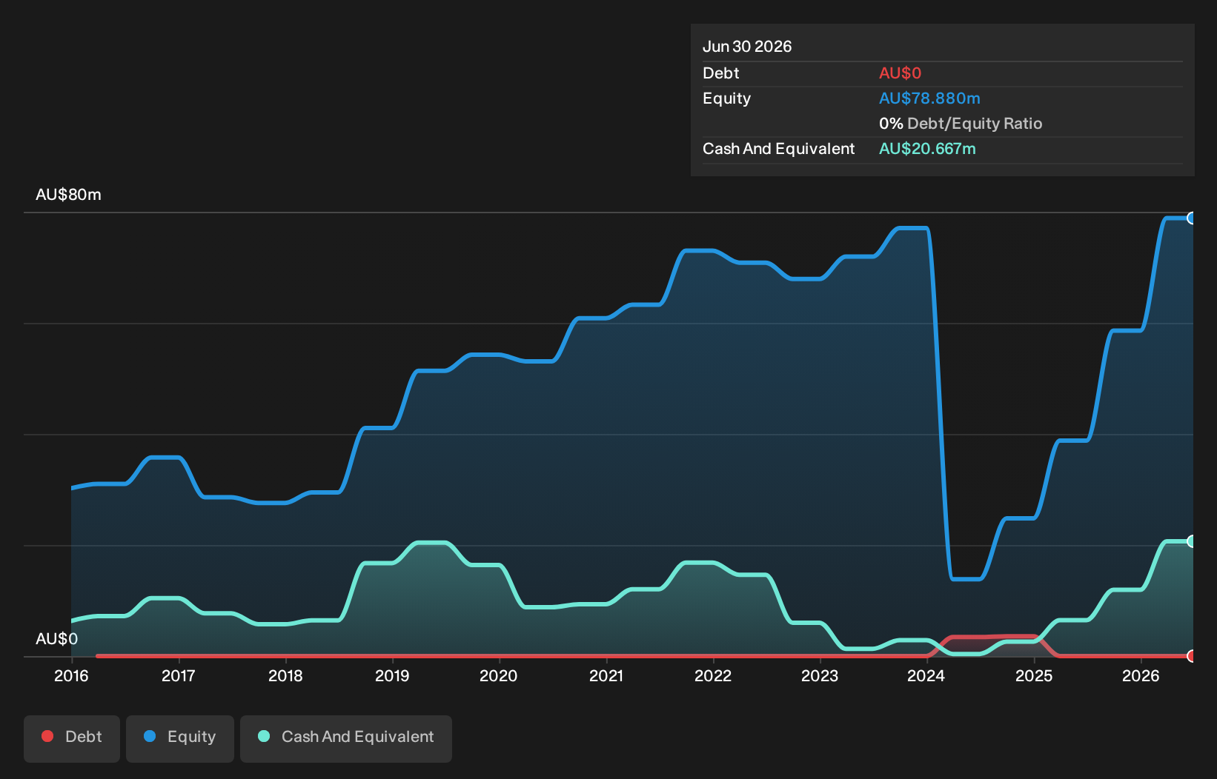Click the Equity value AU$78.880m

click(x=929, y=98)
